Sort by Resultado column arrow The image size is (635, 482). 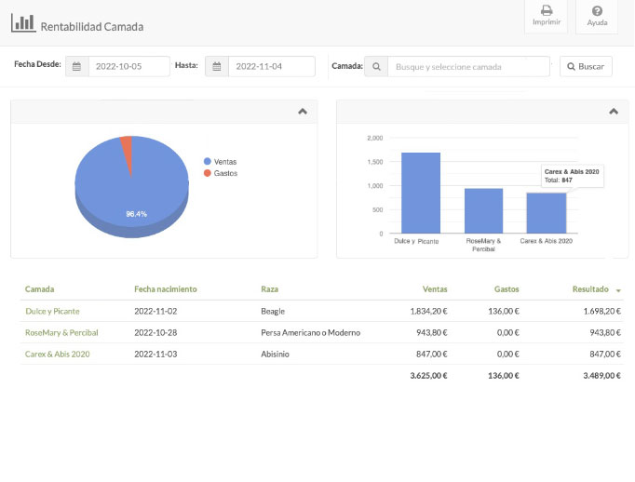tap(619, 290)
